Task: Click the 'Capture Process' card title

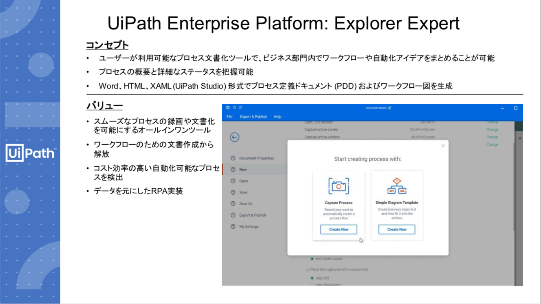Action: tap(339, 203)
